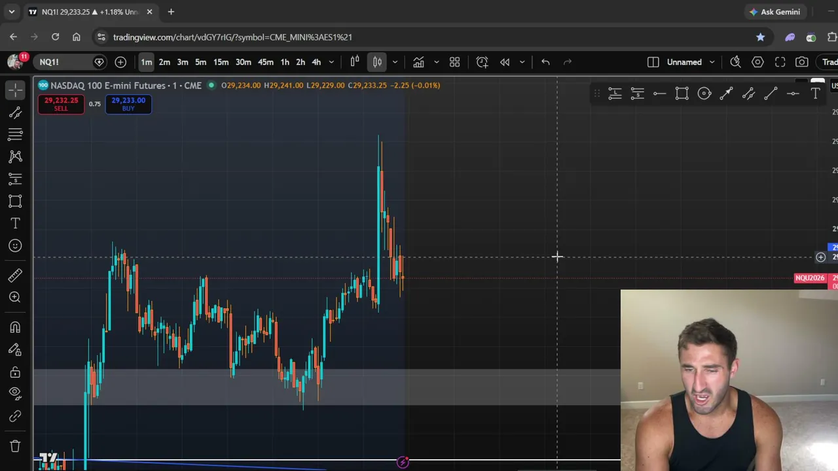This screenshot has width=838, height=471.
Task: Select rectangle tool in favorites bar
Action: (x=682, y=94)
